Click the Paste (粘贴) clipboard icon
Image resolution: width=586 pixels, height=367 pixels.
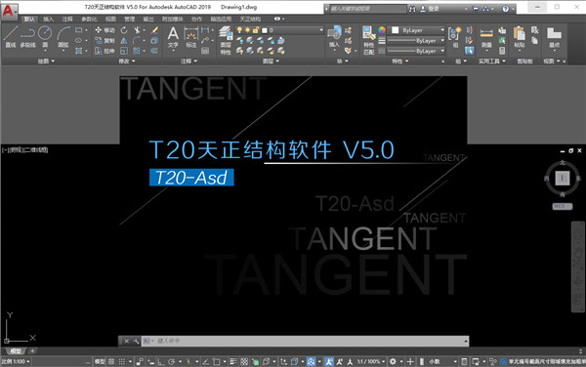520,37
